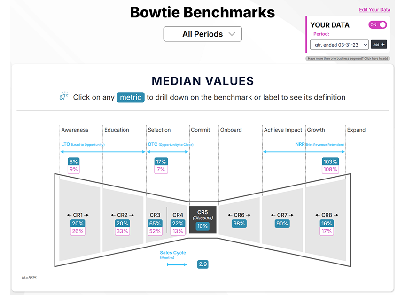Viewport: 405px width, 295px height.
Task: Click the plus icon on Add button
Action: (383, 45)
